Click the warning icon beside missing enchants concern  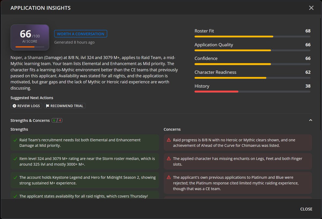(169, 159)
